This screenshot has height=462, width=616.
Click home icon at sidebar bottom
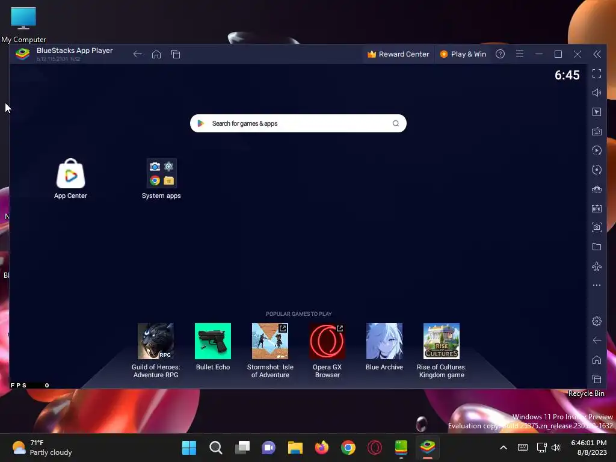[x=597, y=360]
